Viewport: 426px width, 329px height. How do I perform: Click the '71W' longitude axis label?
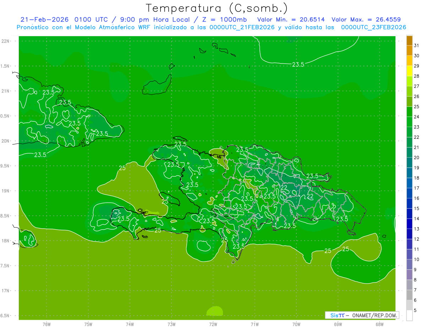tap(255, 324)
